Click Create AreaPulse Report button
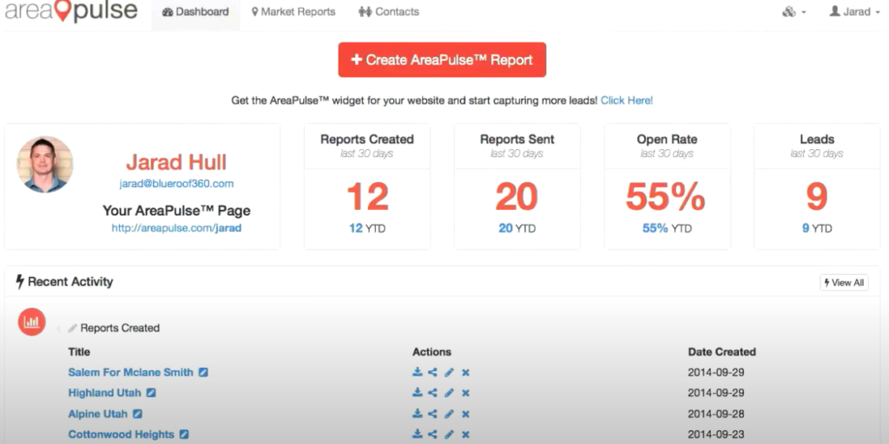Screen dimensions: 889x444 [x=442, y=60]
